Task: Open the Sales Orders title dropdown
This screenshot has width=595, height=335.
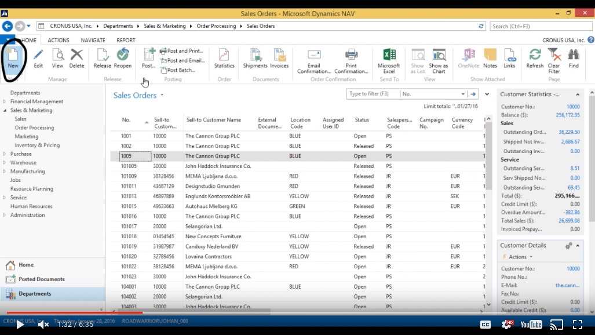Action: click(162, 95)
